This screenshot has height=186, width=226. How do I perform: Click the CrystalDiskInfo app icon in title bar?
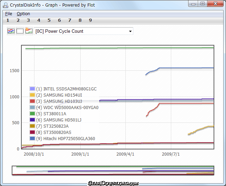coord(6,5)
